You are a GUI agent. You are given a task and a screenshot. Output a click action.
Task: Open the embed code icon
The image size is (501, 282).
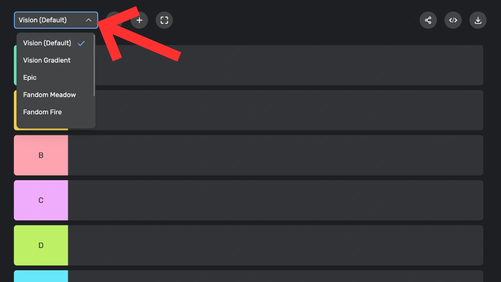[453, 20]
